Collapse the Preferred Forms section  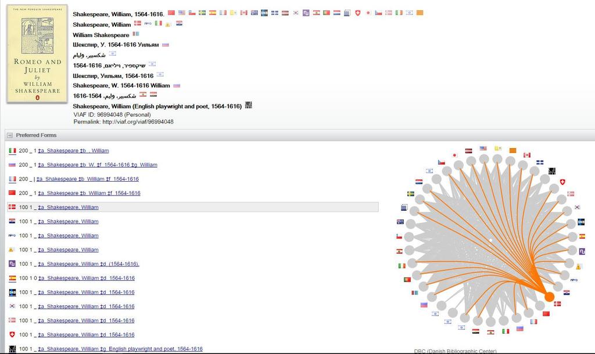(x=10, y=135)
